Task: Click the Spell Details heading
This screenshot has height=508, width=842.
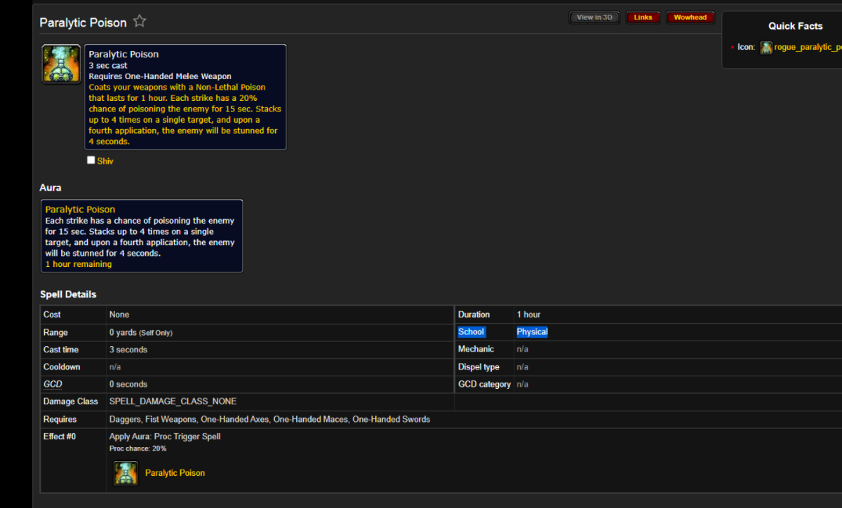Action: coord(68,294)
